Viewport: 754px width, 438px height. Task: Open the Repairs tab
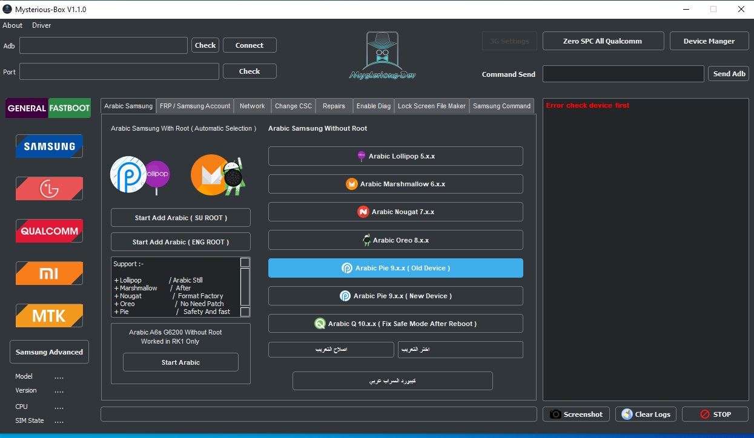click(334, 106)
